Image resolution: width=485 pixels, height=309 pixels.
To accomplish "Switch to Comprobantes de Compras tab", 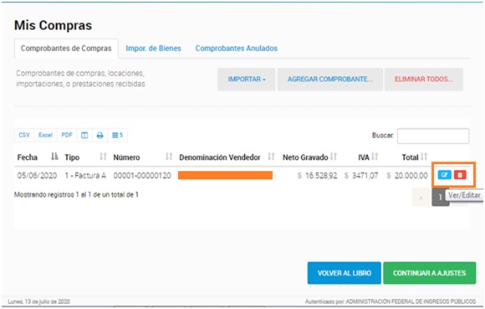I will 66,49.
